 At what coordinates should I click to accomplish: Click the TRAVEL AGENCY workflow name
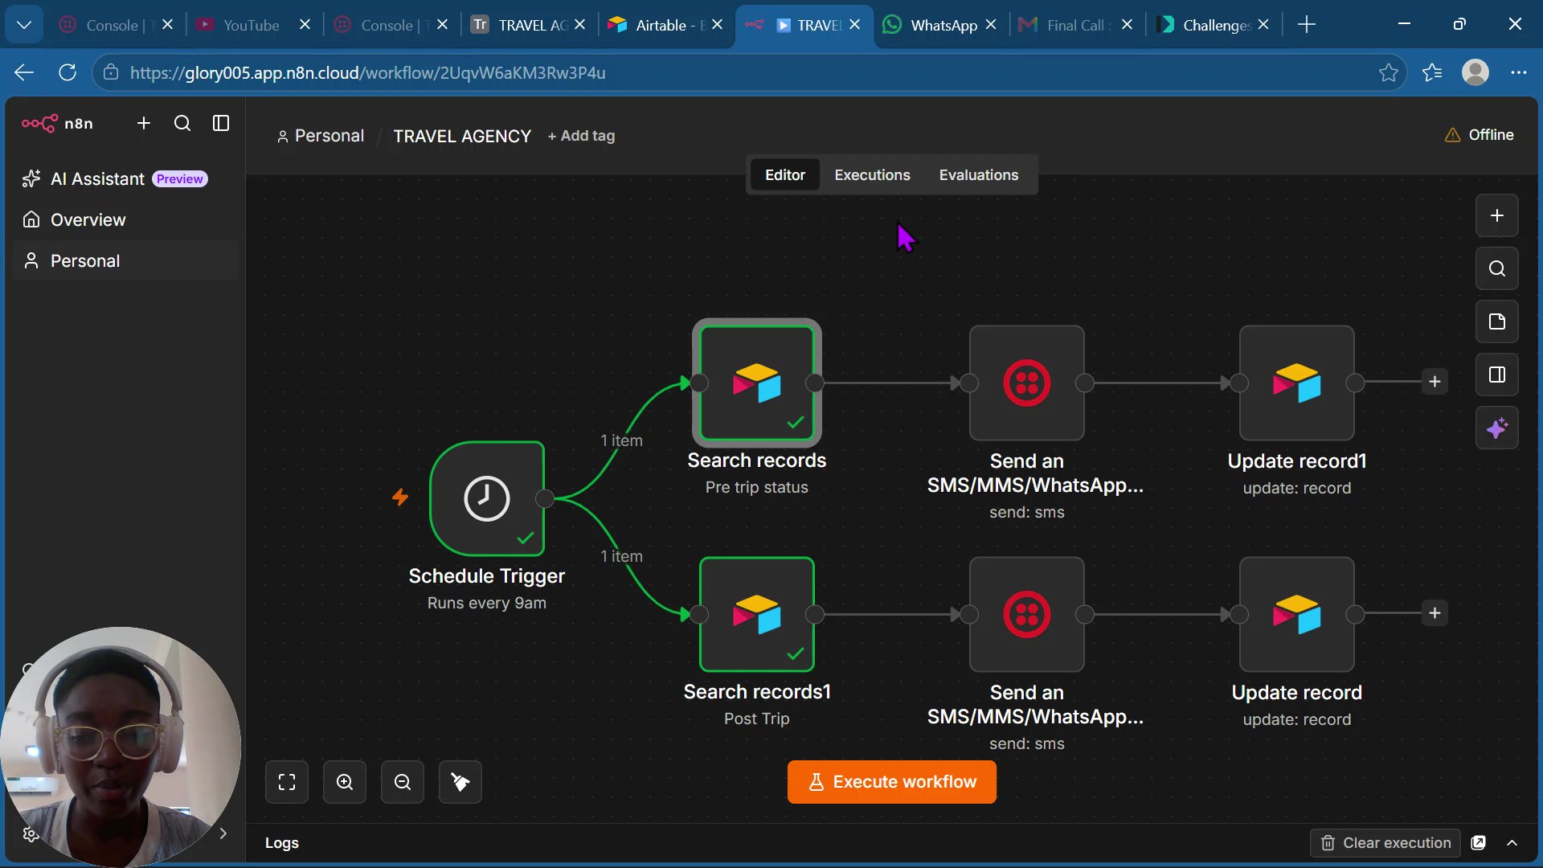[x=462, y=136]
